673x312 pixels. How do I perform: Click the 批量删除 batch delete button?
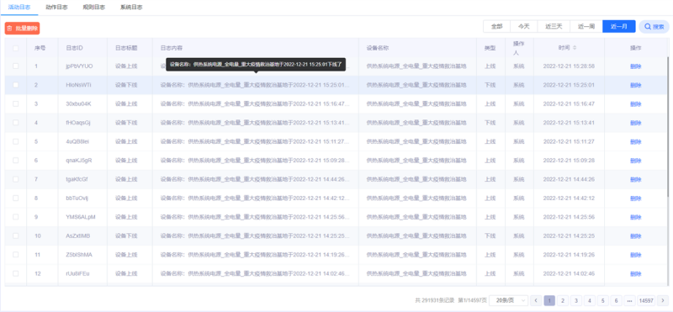click(23, 29)
